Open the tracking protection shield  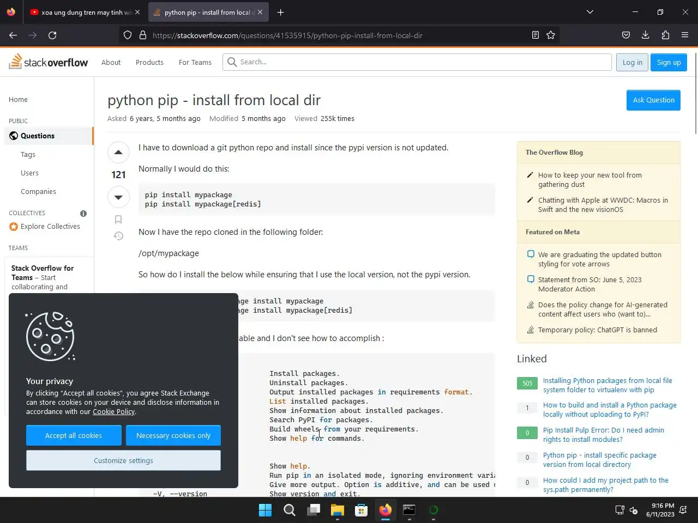[128, 35]
